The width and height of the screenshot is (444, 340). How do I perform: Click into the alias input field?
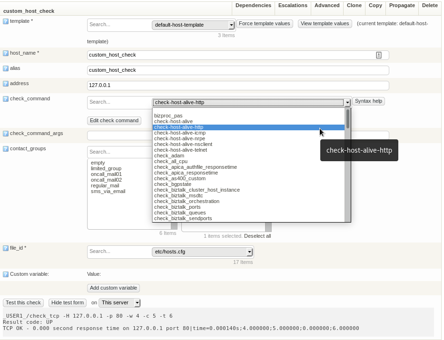click(238, 70)
